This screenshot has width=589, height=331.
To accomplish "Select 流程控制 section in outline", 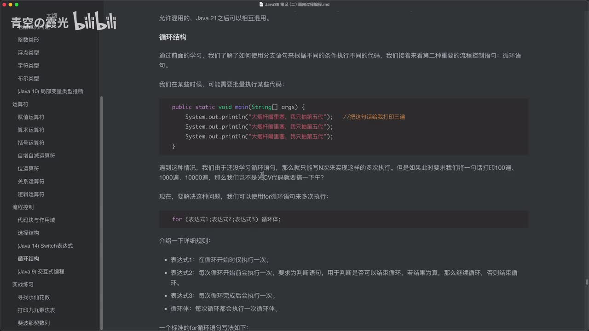I will click(23, 207).
